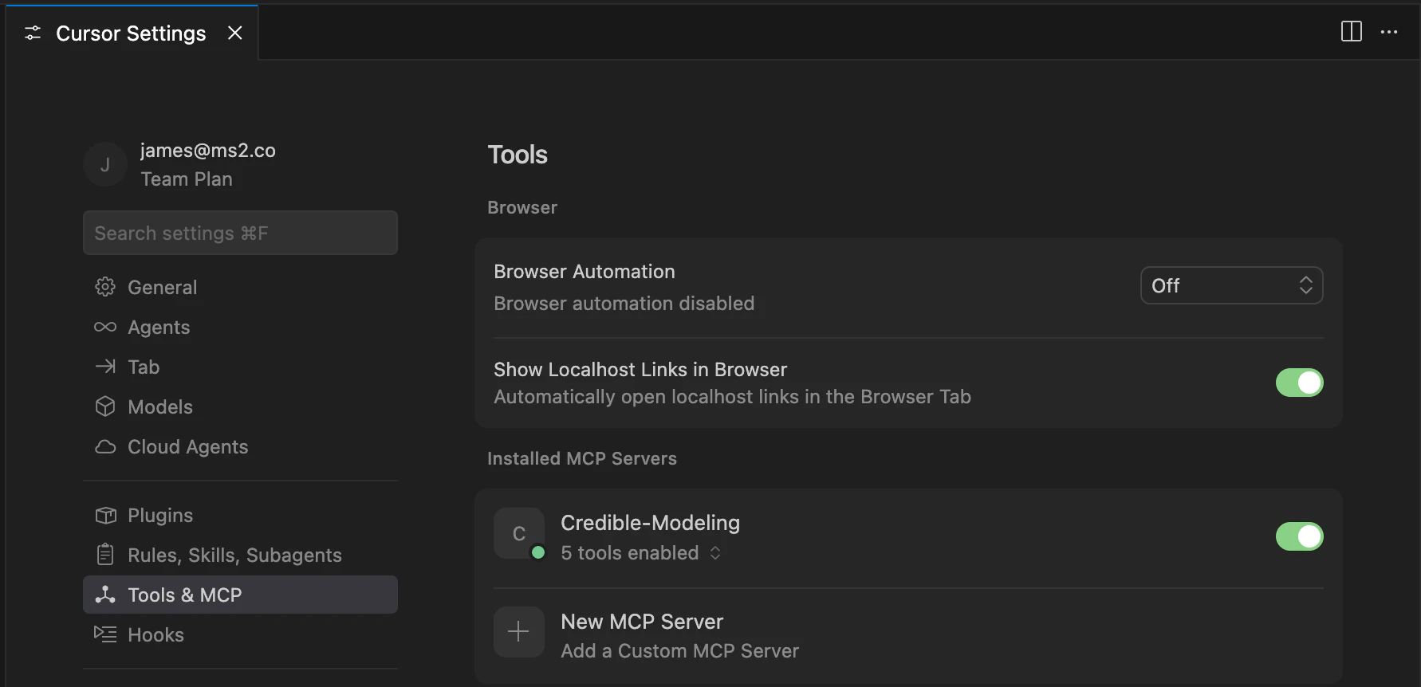This screenshot has height=687, width=1421.
Task: Click the split editor layout icon
Action: tap(1352, 32)
